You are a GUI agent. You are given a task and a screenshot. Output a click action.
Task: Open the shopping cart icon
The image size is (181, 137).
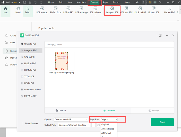coord(150,2)
